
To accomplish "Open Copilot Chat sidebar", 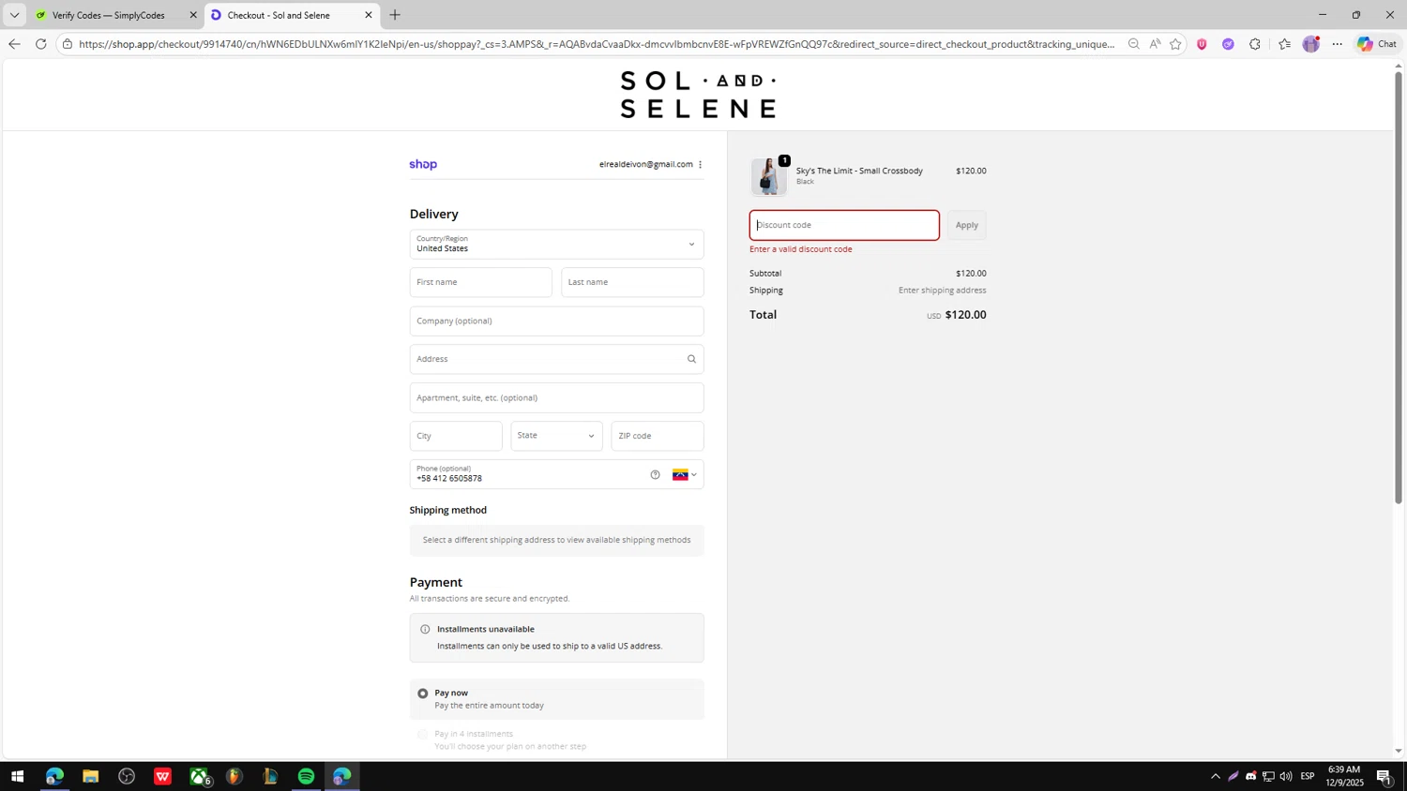I will (1377, 44).
